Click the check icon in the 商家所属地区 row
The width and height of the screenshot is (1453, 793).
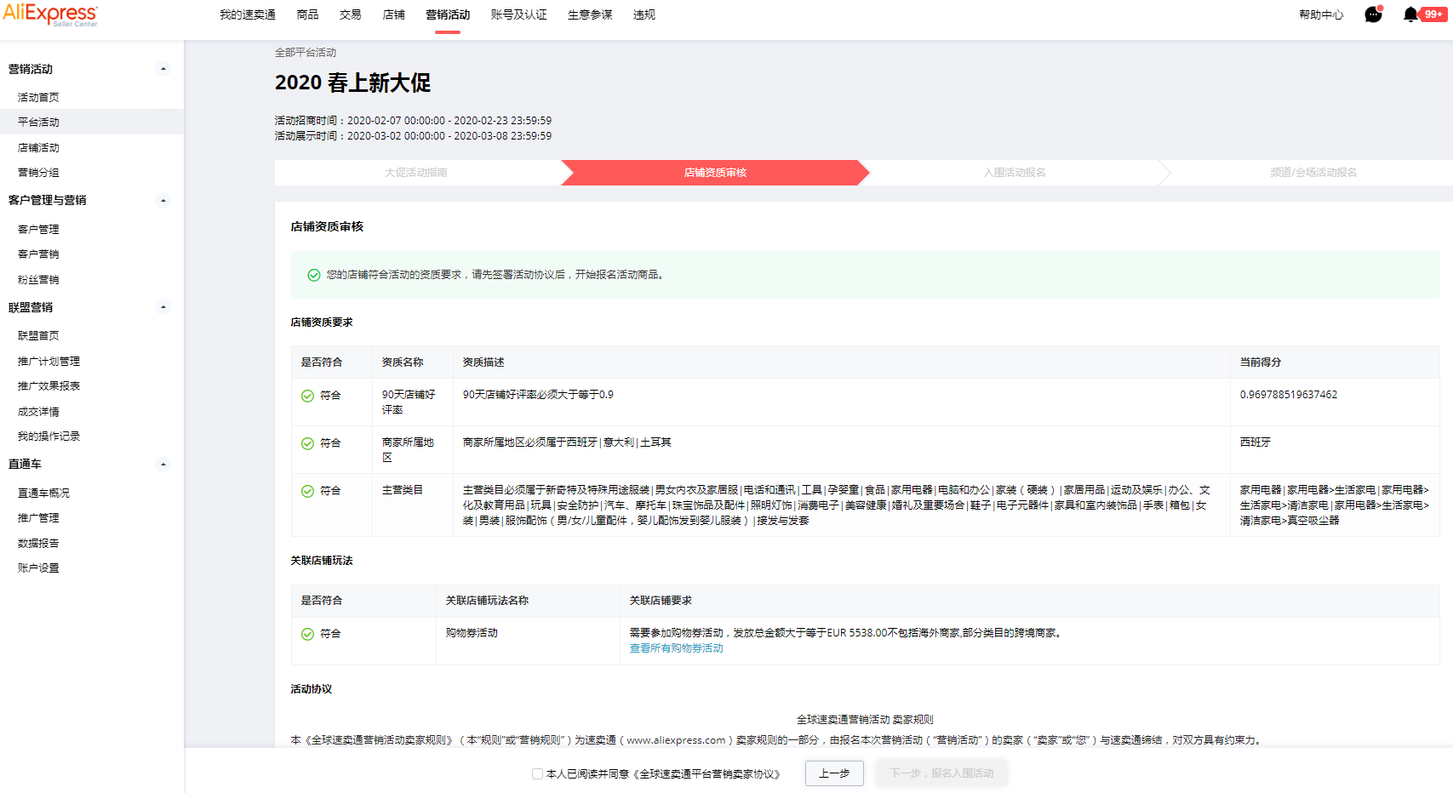[307, 443]
